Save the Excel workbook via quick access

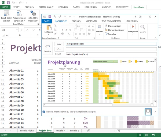pyautogui.click(x=8, y=3)
